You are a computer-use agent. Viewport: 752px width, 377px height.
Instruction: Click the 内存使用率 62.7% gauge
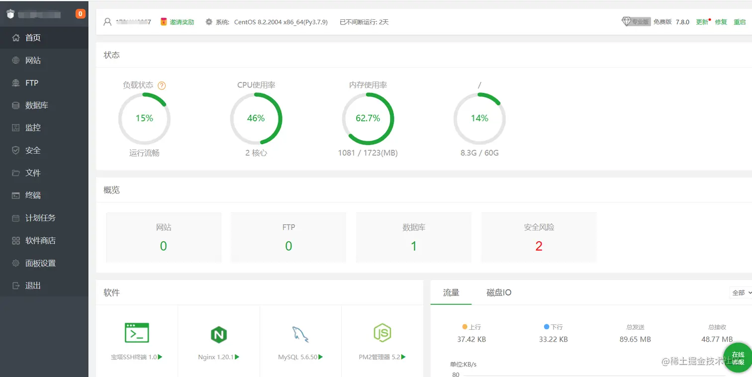pyautogui.click(x=368, y=118)
